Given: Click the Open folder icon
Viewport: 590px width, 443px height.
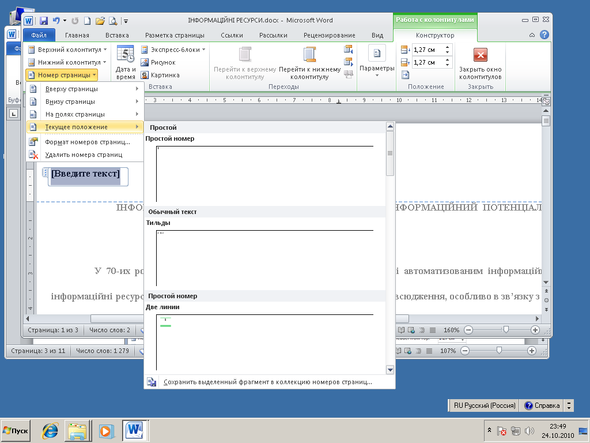Looking at the screenshot, I should pos(100,21).
